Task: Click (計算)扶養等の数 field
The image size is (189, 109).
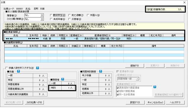Action: coord(165,9)
